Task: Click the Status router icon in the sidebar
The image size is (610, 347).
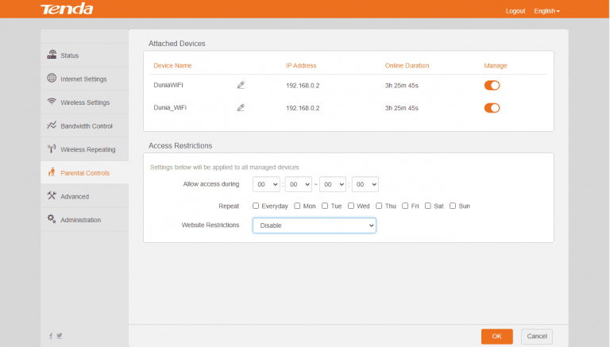Action: (x=52, y=55)
